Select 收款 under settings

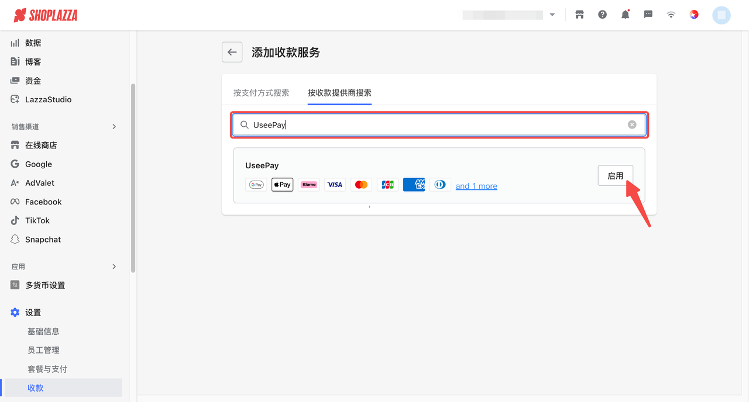click(62, 388)
